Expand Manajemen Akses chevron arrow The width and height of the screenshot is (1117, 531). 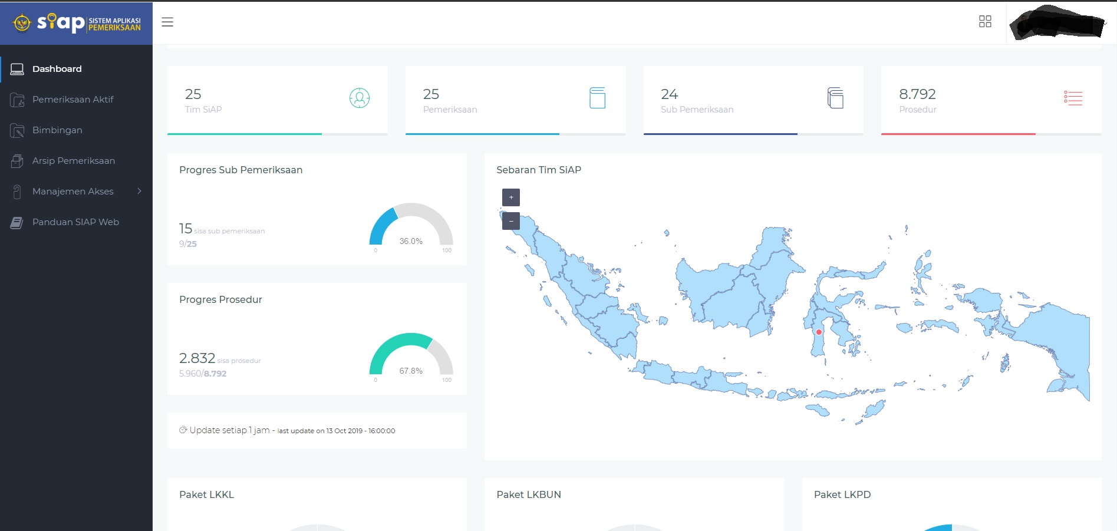coord(140,191)
